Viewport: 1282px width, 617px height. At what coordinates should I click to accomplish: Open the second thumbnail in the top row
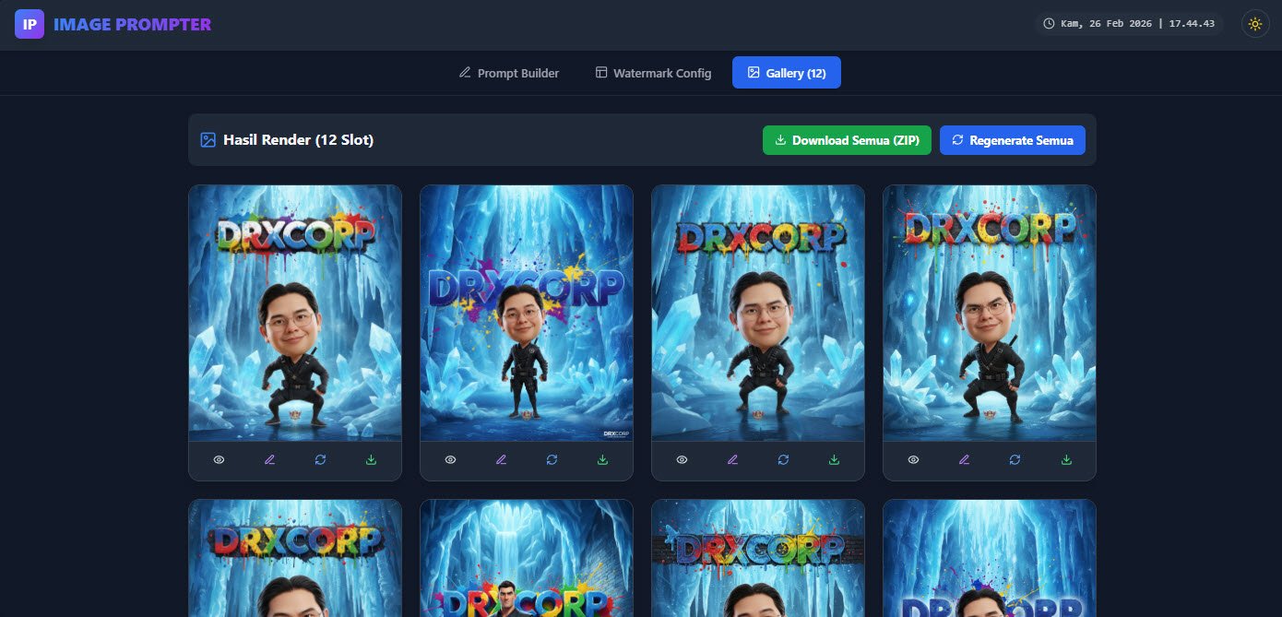527,313
